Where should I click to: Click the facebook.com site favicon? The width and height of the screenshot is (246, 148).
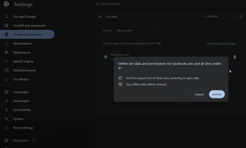(x=106, y=57)
